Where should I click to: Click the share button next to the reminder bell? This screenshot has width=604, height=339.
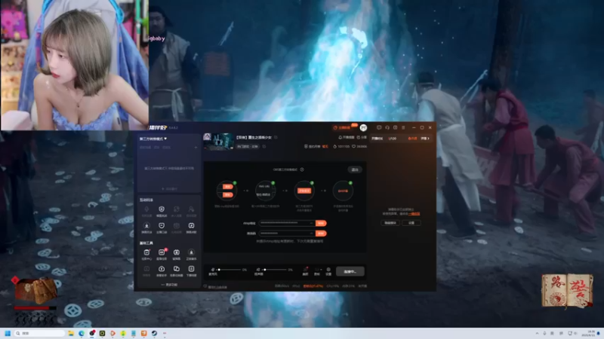coord(362,137)
